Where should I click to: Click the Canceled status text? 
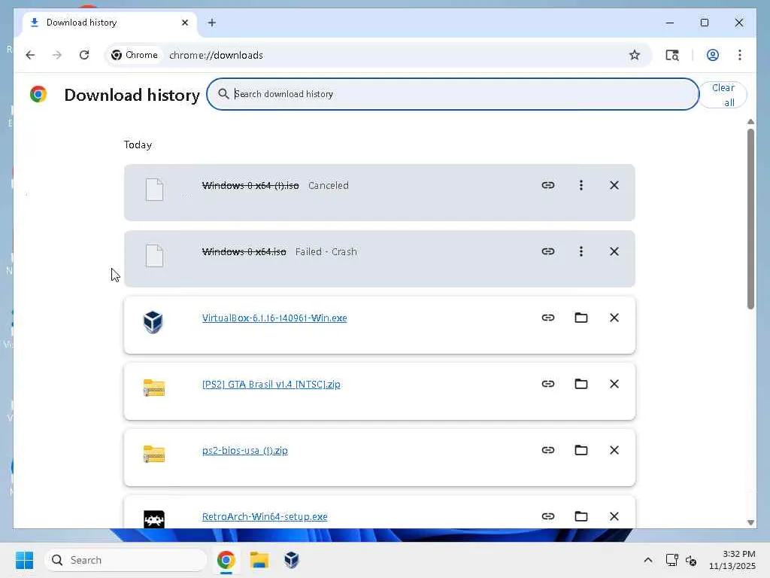pyautogui.click(x=329, y=185)
